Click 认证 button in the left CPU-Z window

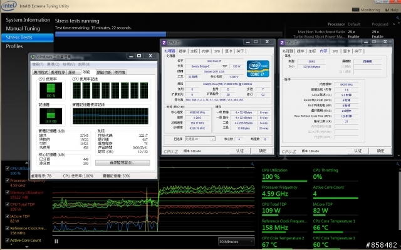(240, 151)
